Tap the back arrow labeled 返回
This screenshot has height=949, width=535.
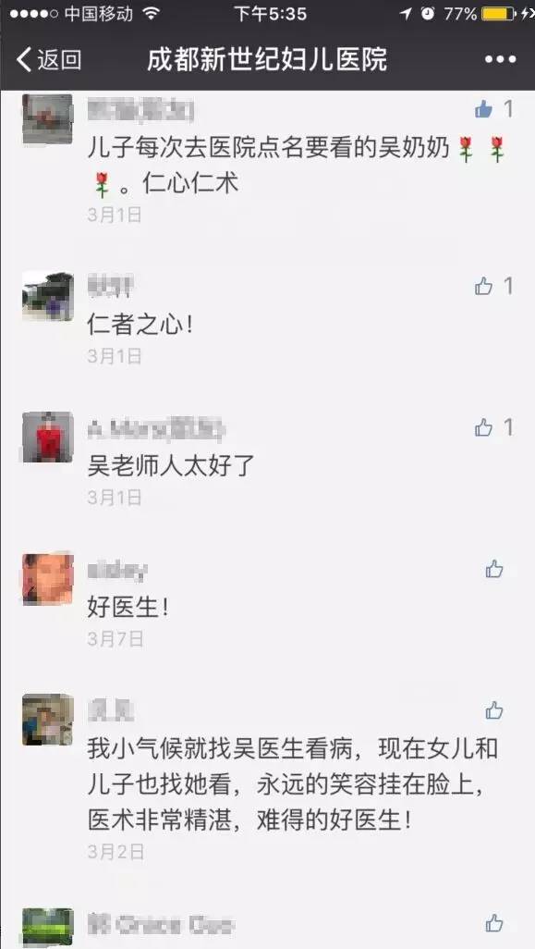pyautogui.click(x=48, y=59)
